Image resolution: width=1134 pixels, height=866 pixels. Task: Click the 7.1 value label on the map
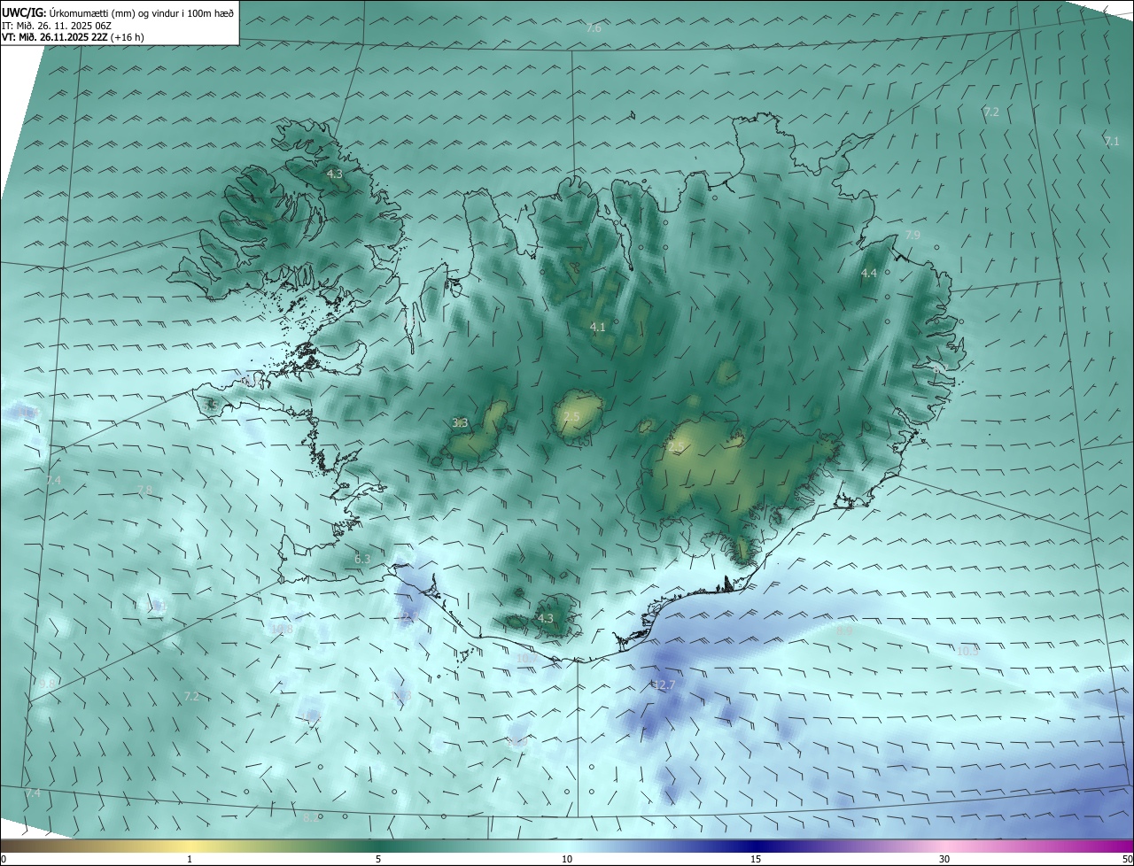coord(1112,141)
